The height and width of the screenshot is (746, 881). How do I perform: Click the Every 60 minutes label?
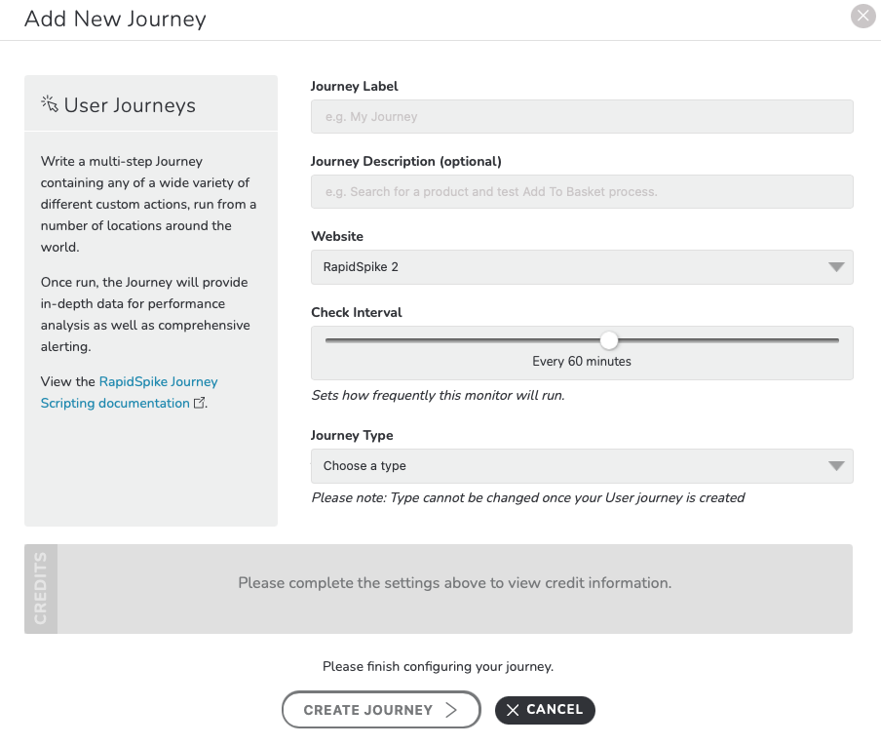[582, 362]
